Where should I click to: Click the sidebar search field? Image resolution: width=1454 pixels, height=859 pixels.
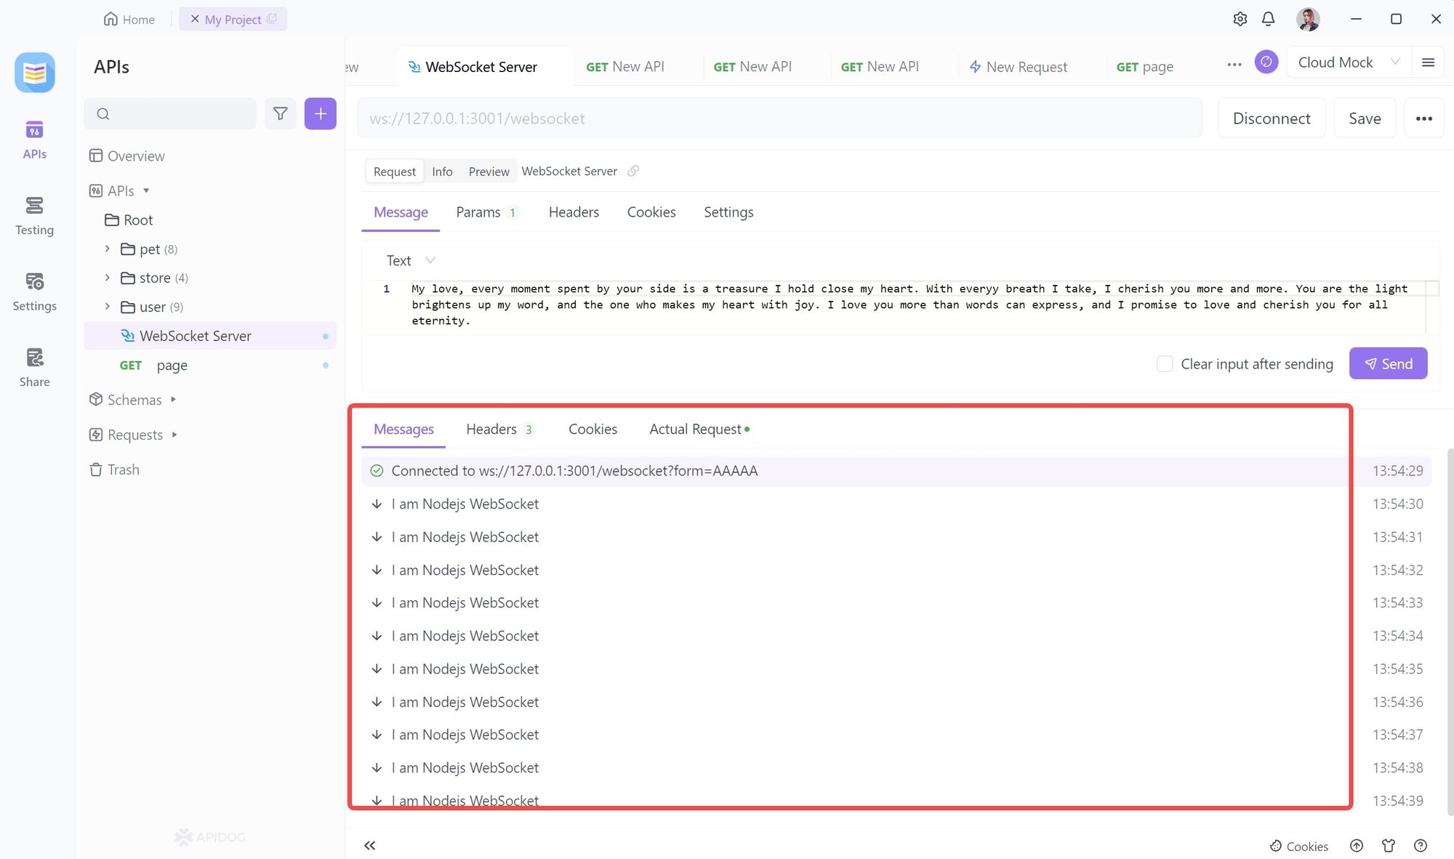pos(170,113)
